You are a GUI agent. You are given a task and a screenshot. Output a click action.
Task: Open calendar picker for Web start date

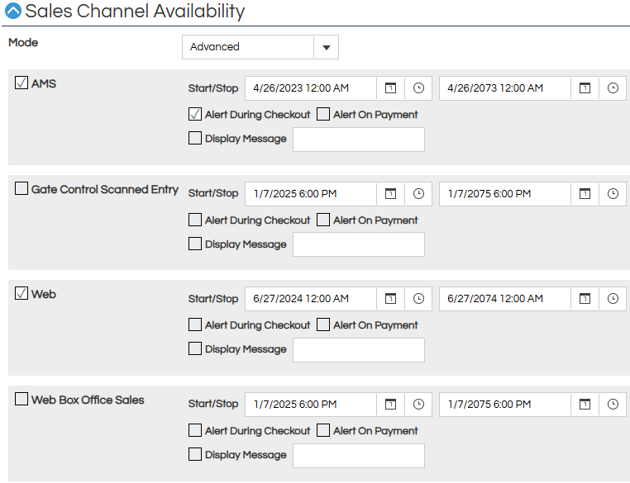point(390,299)
